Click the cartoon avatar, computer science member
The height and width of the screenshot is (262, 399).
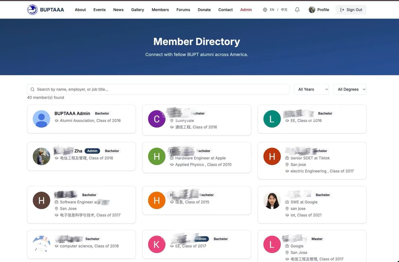point(42,244)
